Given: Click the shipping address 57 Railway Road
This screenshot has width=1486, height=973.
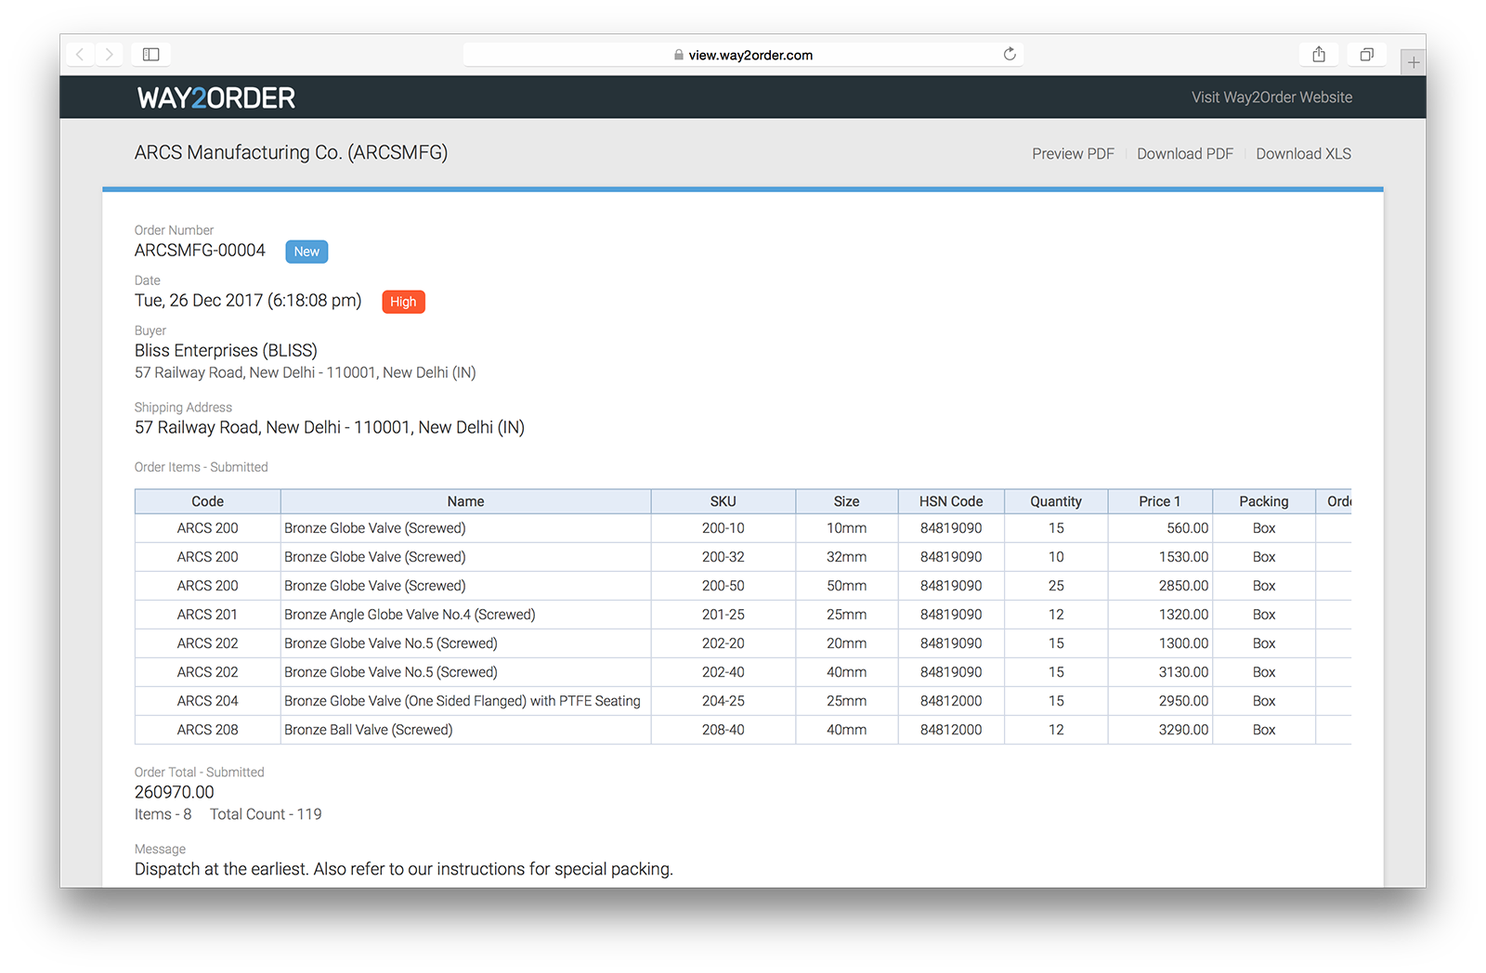Looking at the screenshot, I should pos(330,428).
